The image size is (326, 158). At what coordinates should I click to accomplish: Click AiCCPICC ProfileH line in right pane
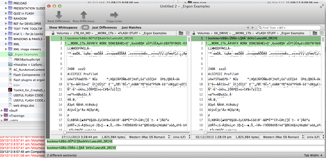point(223,74)
